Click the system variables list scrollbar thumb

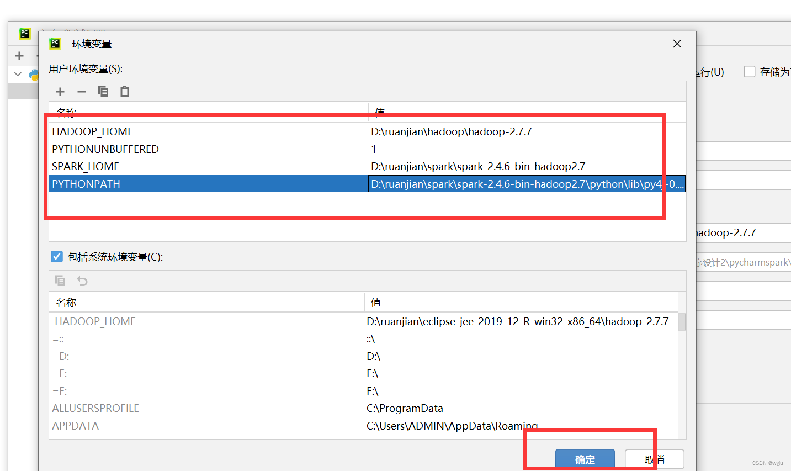682,321
